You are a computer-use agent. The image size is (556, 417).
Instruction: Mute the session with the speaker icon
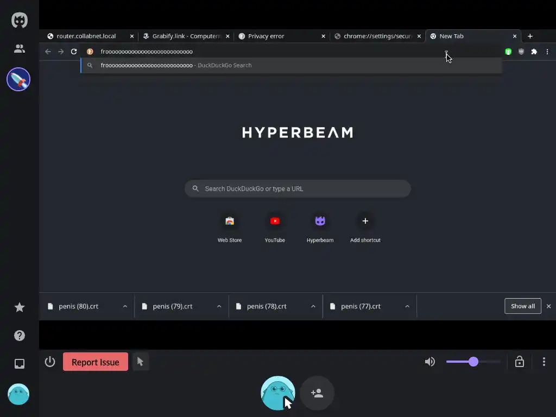pos(430,362)
